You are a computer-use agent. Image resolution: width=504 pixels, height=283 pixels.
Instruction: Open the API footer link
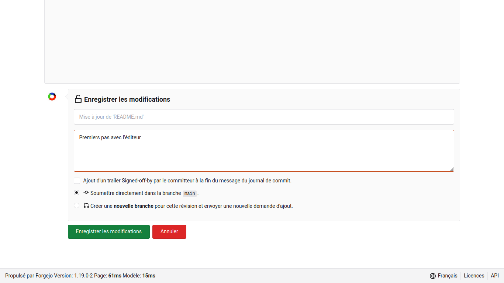tap(495, 276)
